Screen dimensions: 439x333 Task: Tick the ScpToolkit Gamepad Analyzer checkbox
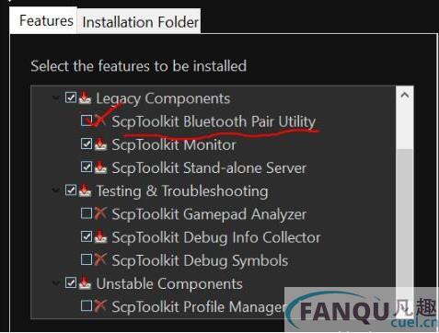tap(87, 213)
